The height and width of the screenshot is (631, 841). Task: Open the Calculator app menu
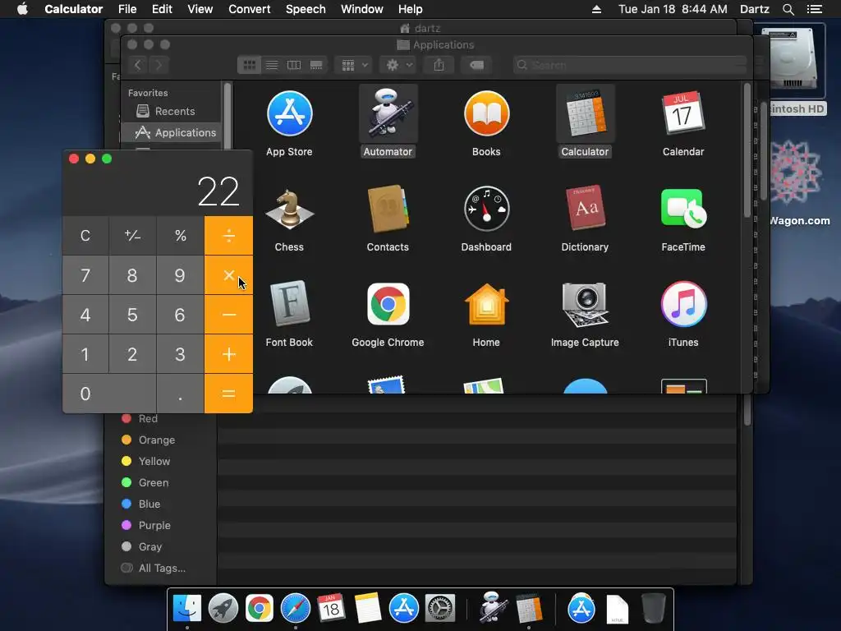(x=73, y=9)
